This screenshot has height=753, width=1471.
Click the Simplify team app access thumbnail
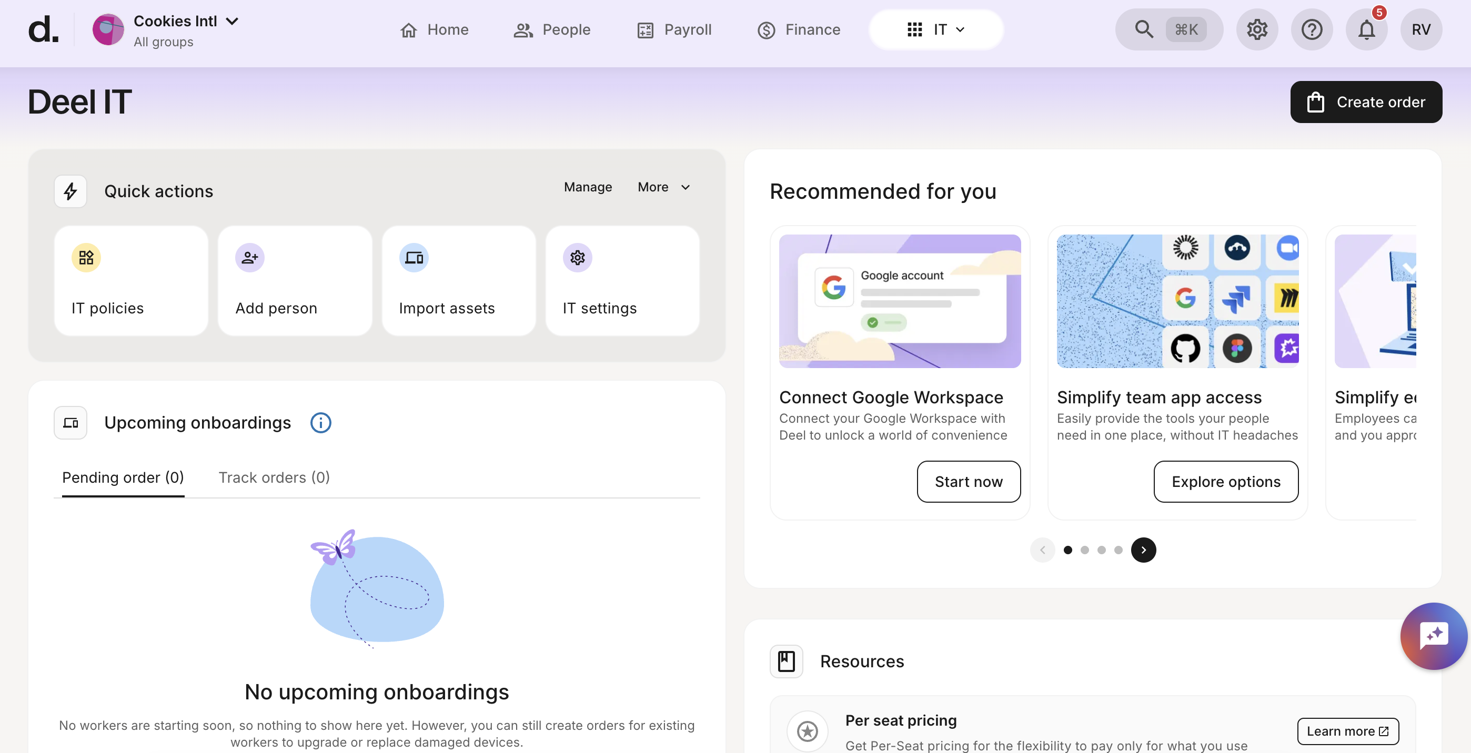tap(1177, 301)
